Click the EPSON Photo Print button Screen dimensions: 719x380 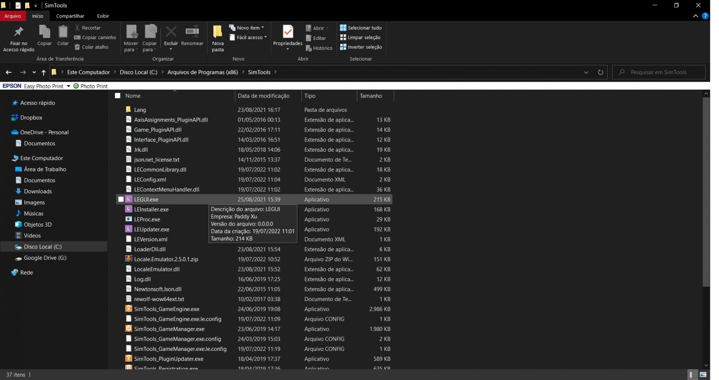pyautogui.click(x=90, y=86)
